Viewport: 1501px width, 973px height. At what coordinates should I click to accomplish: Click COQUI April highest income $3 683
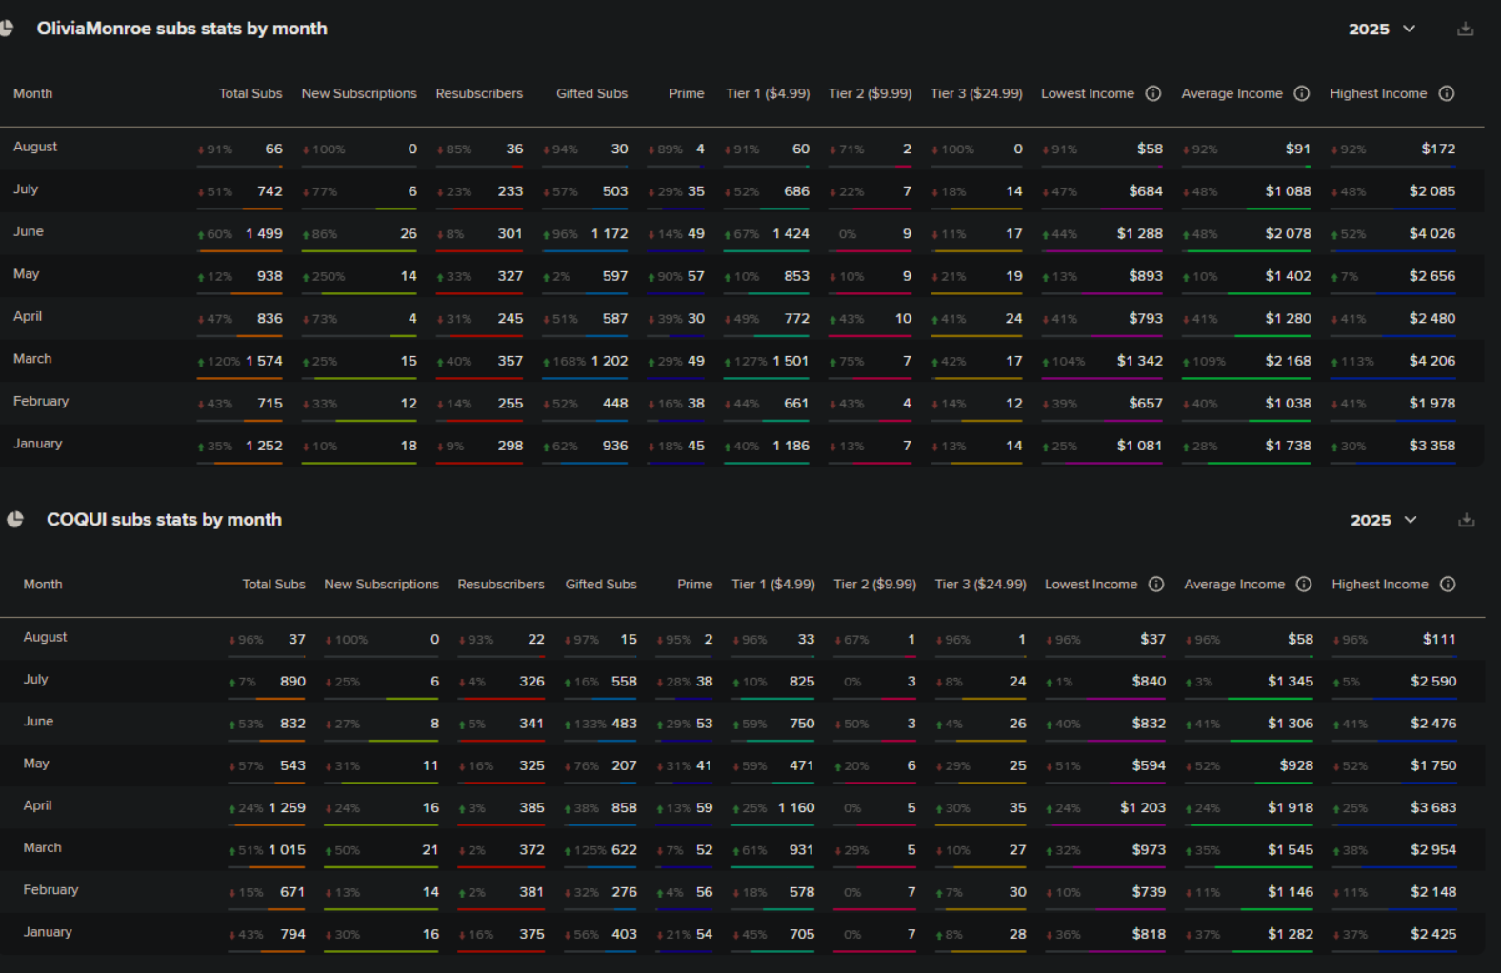click(x=1433, y=807)
